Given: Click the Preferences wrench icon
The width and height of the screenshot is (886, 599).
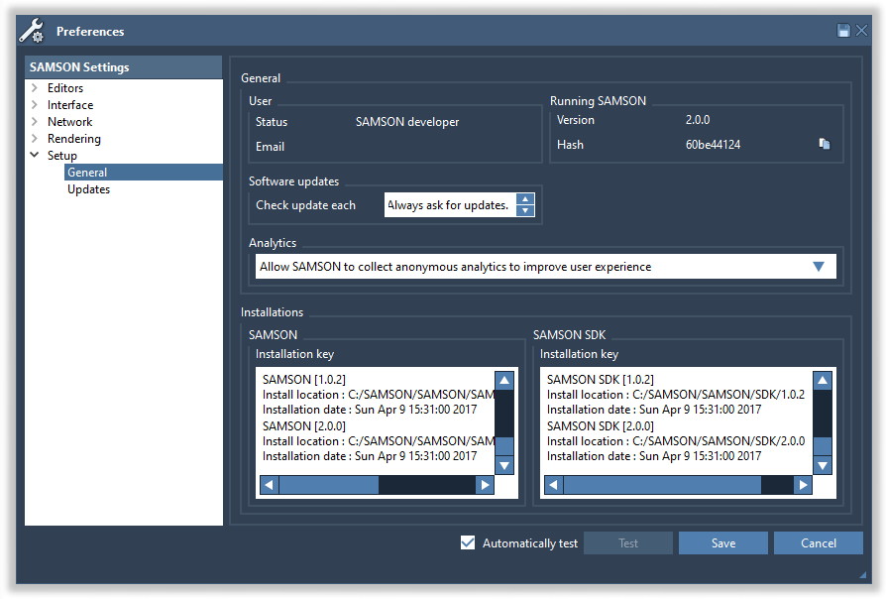Looking at the screenshot, I should click(x=32, y=31).
